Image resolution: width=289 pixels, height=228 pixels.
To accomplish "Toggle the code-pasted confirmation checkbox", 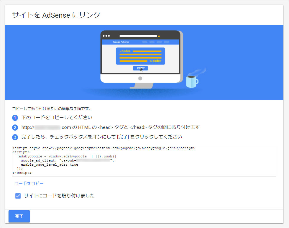I will coord(18,195).
